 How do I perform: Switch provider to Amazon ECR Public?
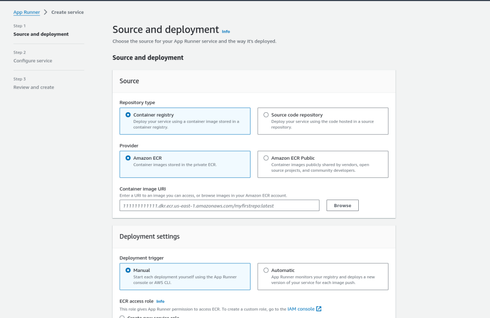pyautogui.click(x=266, y=158)
